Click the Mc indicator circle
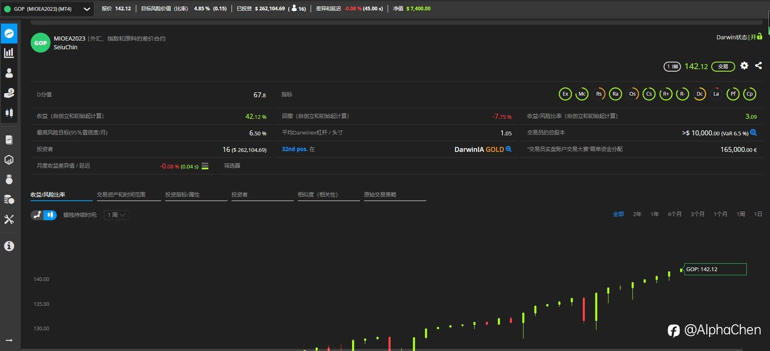Viewport: 770px width, 351px height. point(582,94)
